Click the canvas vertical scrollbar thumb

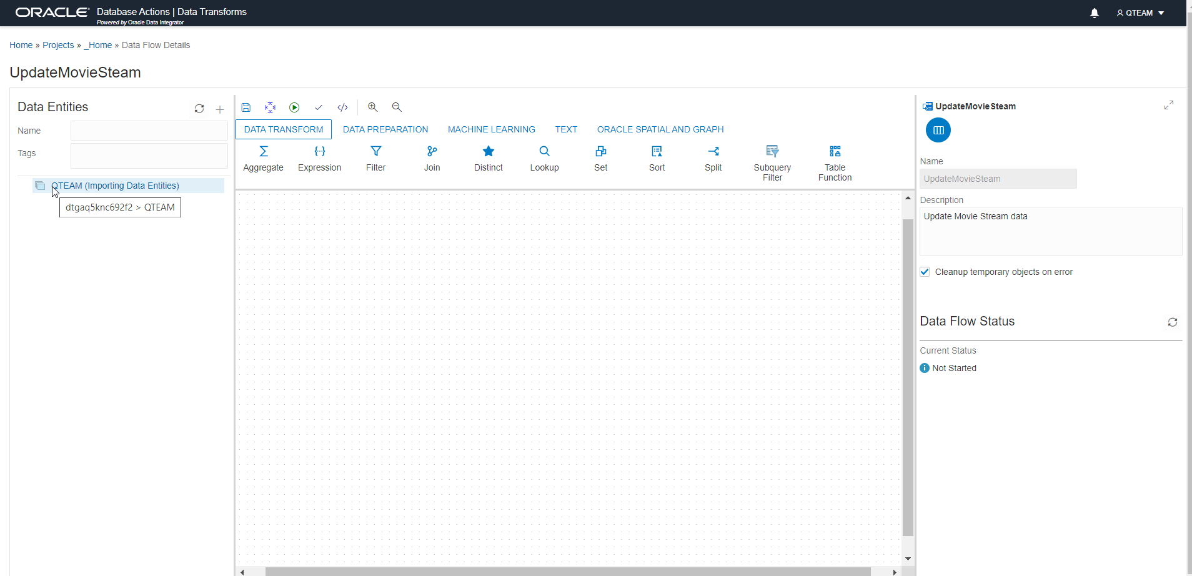[x=908, y=377]
